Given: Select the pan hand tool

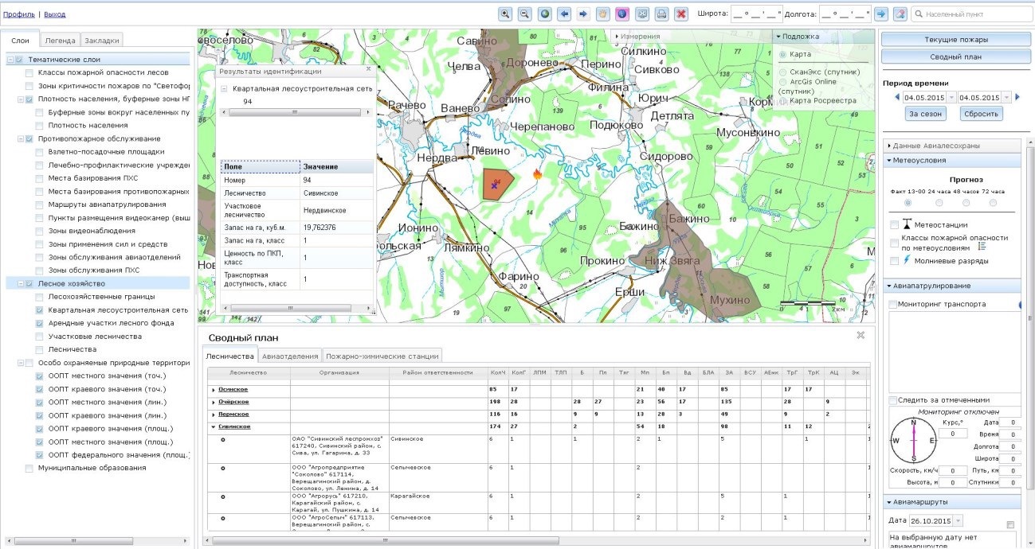Looking at the screenshot, I should coord(603,14).
